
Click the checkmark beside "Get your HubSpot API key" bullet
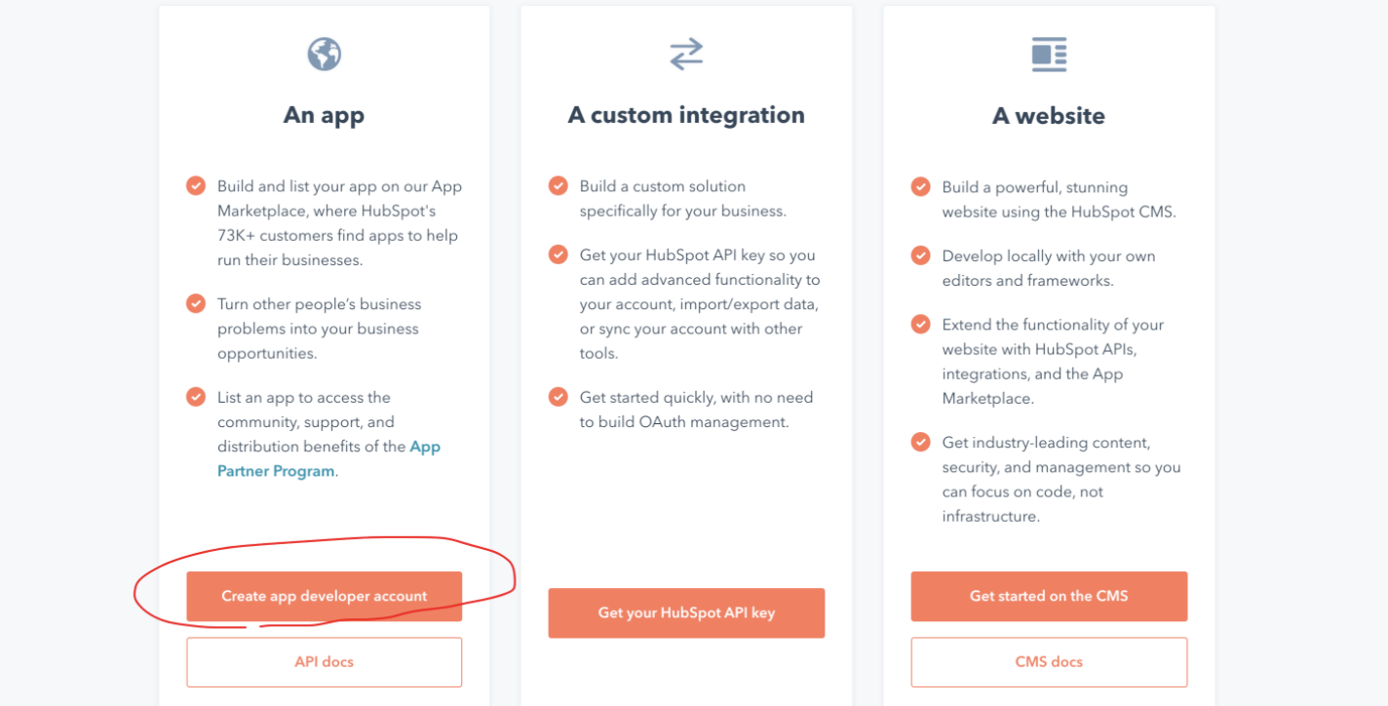pyautogui.click(x=558, y=255)
